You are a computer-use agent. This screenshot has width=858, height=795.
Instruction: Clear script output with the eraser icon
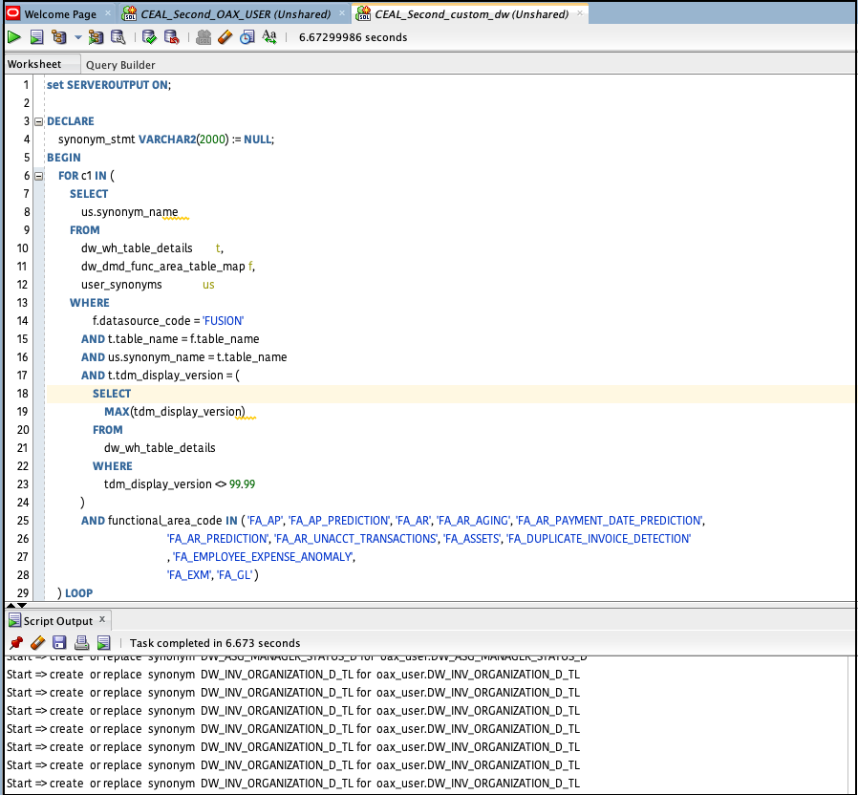(x=37, y=643)
